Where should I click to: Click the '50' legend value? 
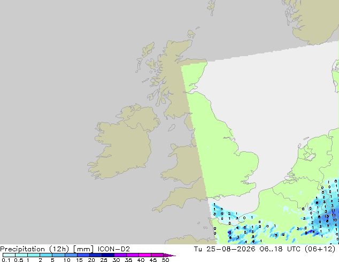pyautogui.click(x=165, y=260)
